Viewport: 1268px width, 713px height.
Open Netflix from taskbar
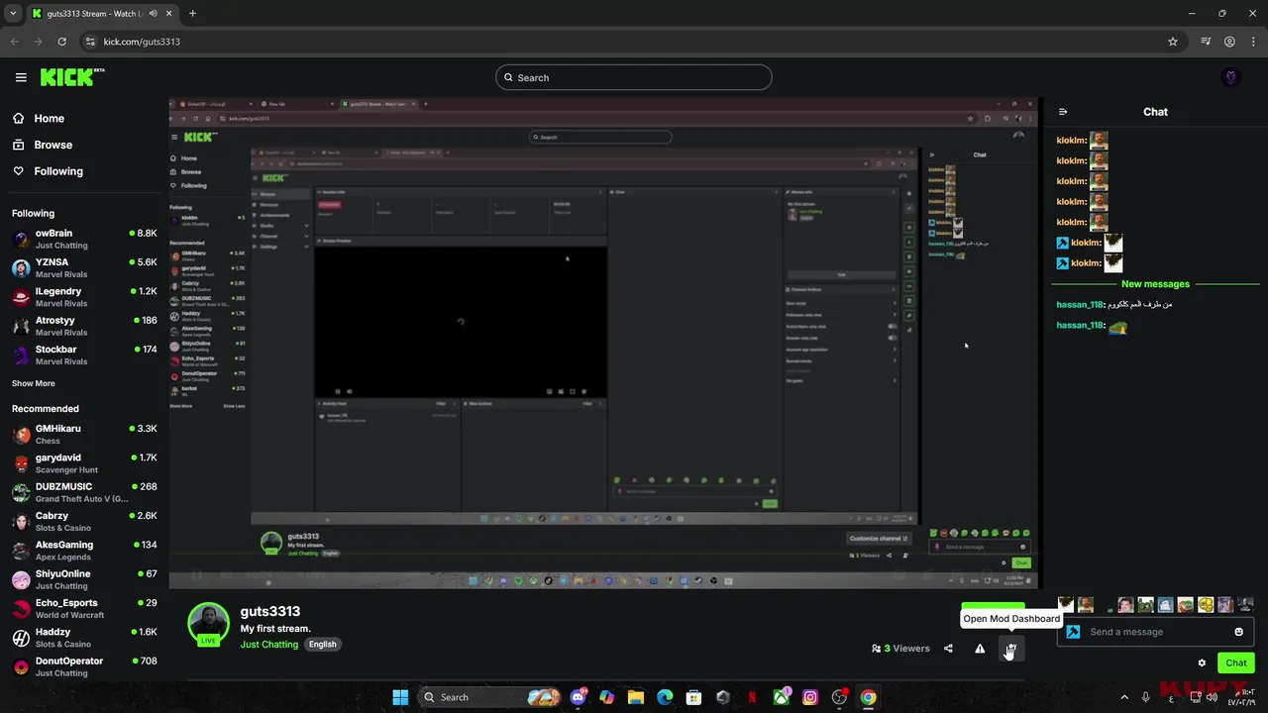[x=752, y=697]
